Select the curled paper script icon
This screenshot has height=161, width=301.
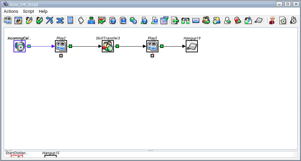click(81, 20)
